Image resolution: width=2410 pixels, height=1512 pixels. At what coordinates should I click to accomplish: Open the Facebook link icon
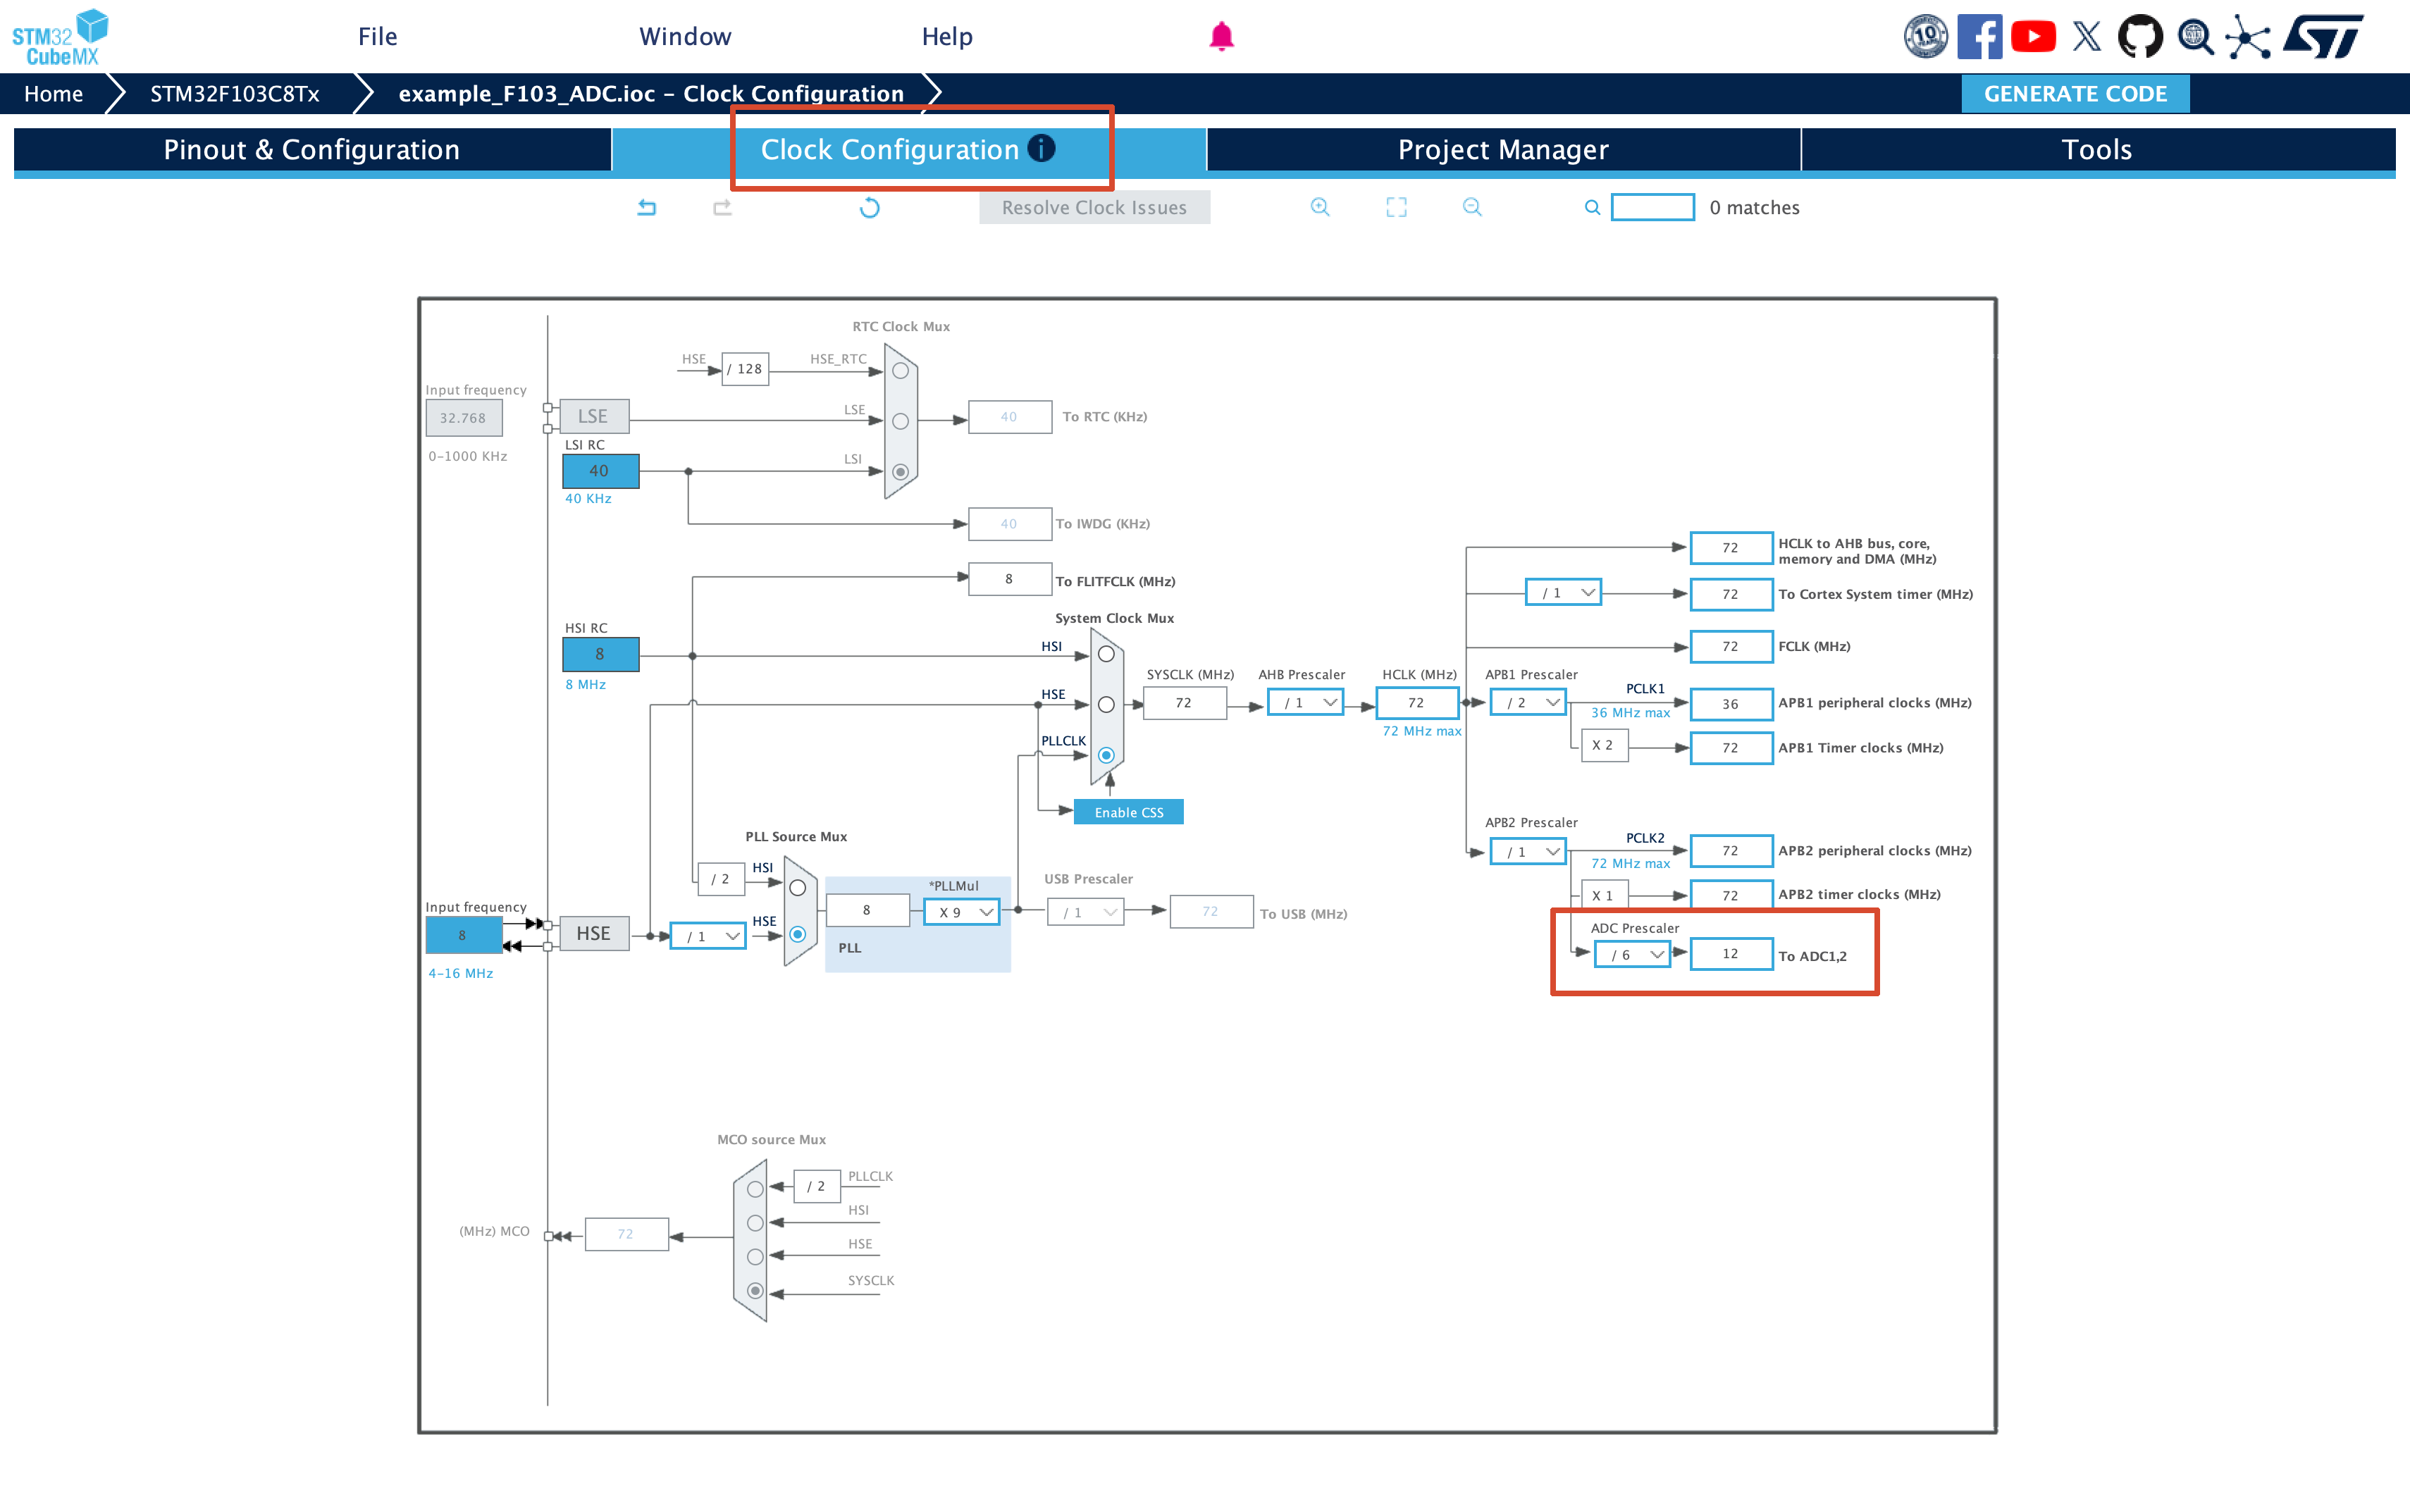tap(1979, 37)
